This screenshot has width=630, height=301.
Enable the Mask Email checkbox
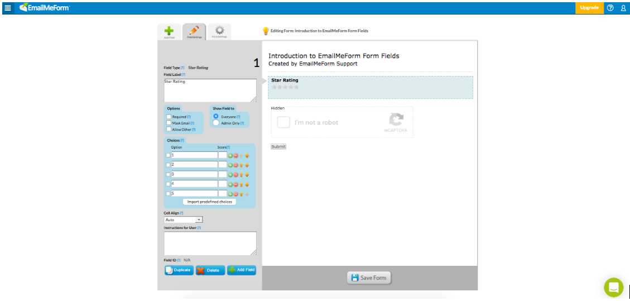click(169, 123)
